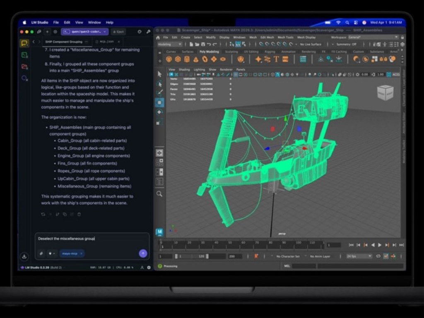424x318 pixels.
Task: Open My Models folder icon in LM Studio sidebar
Action: [24, 67]
